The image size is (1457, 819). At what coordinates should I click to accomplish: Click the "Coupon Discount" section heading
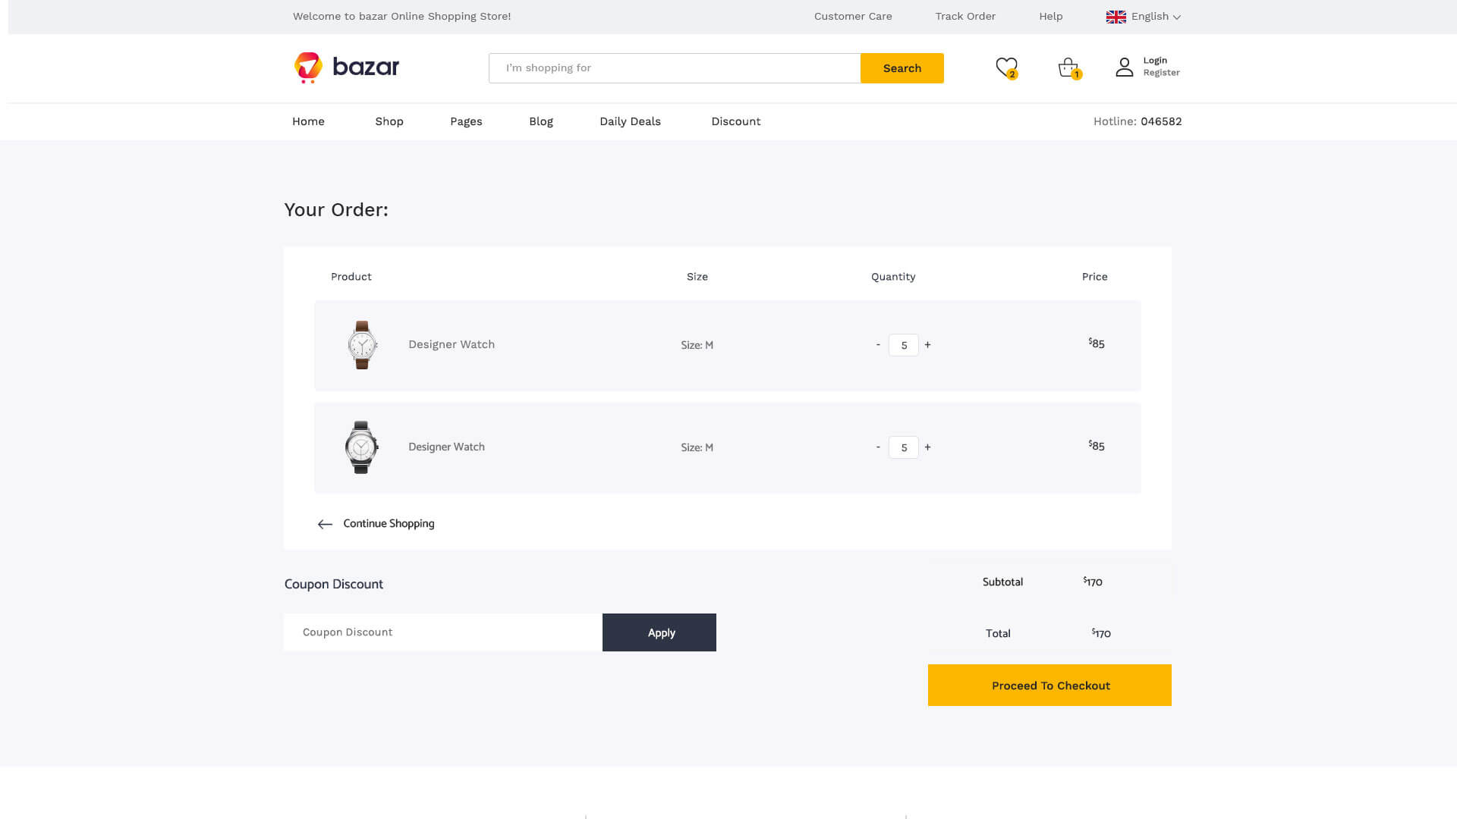pyautogui.click(x=334, y=584)
